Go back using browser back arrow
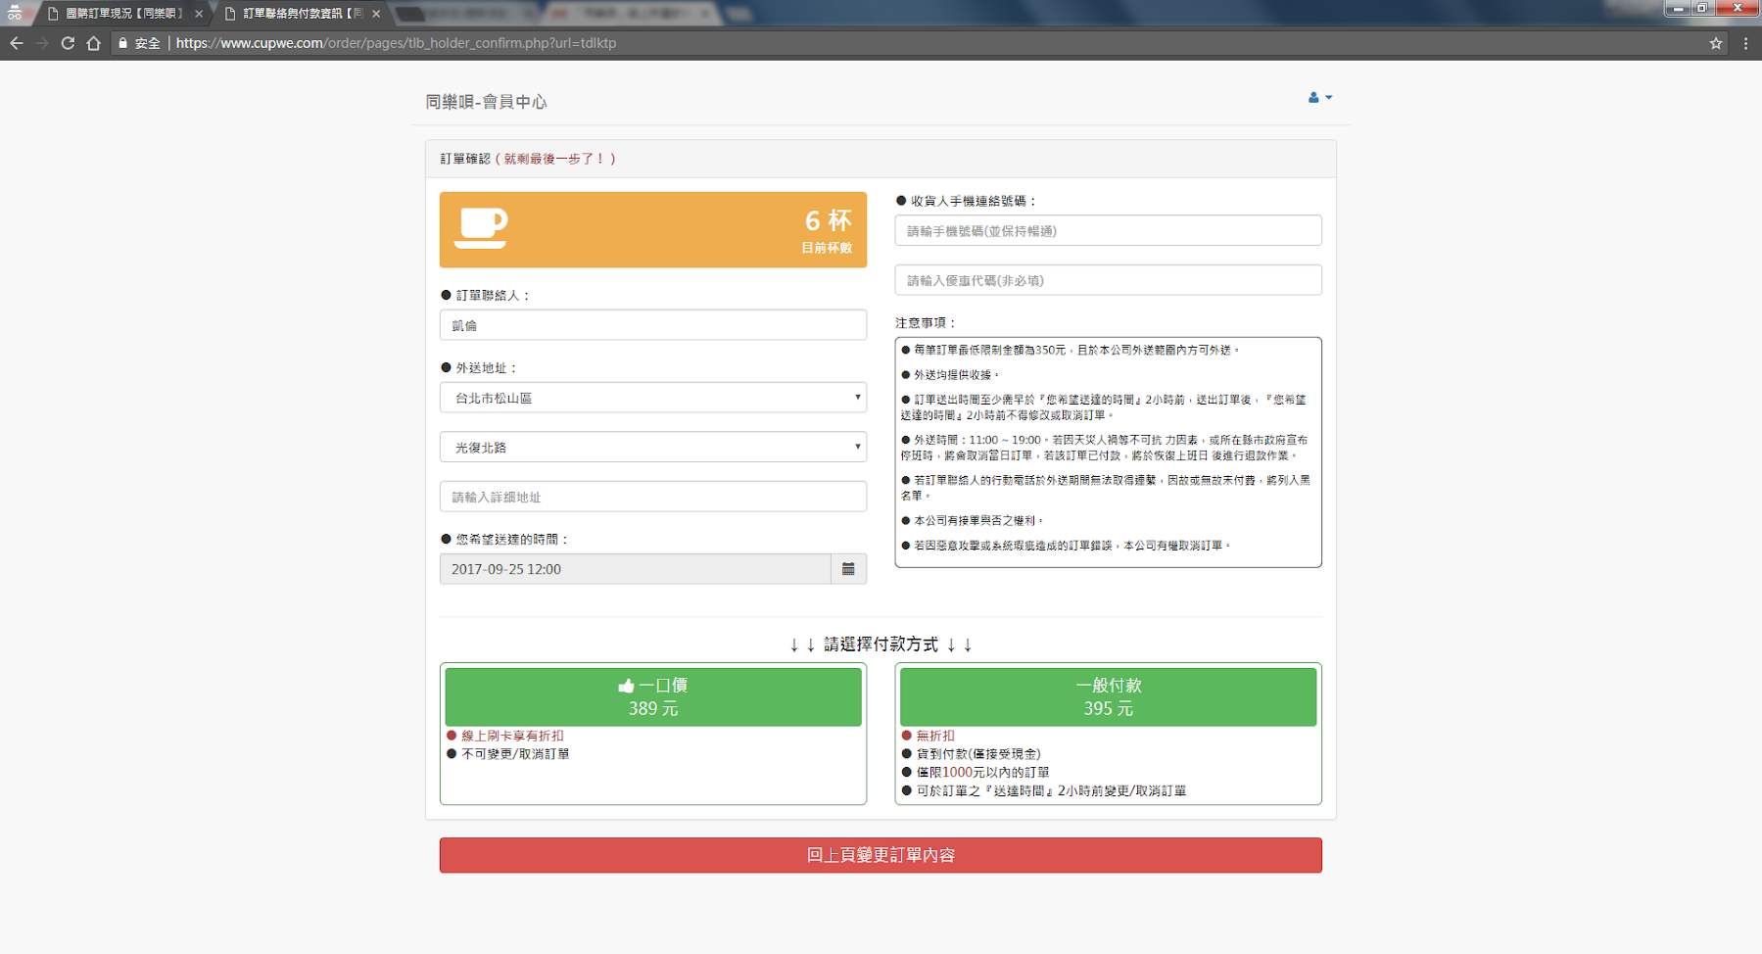Image resolution: width=1762 pixels, height=954 pixels. click(x=16, y=43)
